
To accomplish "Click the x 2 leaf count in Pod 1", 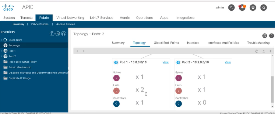I will tap(140, 90).
